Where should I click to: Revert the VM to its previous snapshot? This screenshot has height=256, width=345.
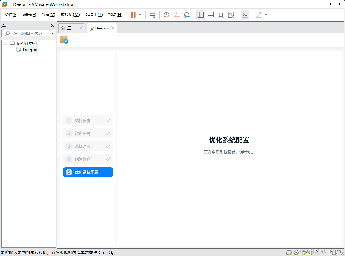[176, 15]
